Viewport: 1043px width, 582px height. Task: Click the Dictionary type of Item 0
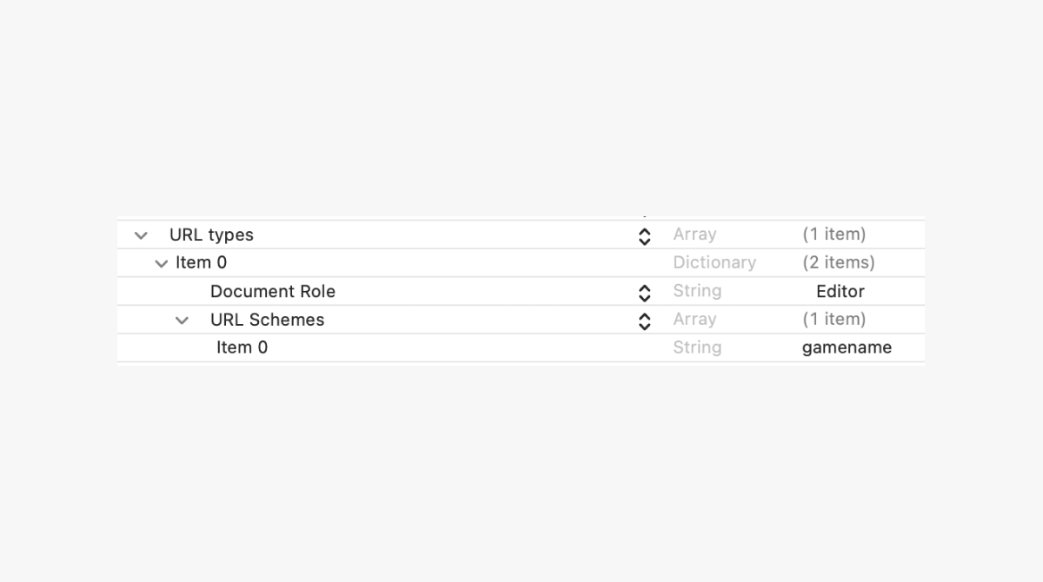[714, 262]
